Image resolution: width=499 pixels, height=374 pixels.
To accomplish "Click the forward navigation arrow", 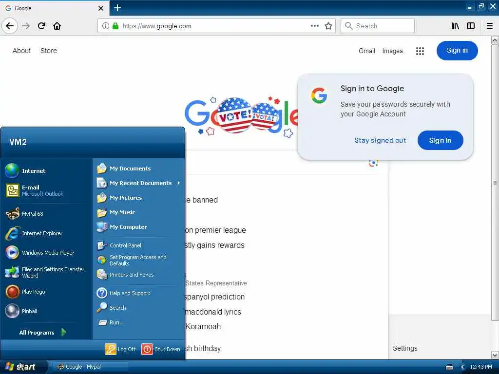I will click(26, 26).
